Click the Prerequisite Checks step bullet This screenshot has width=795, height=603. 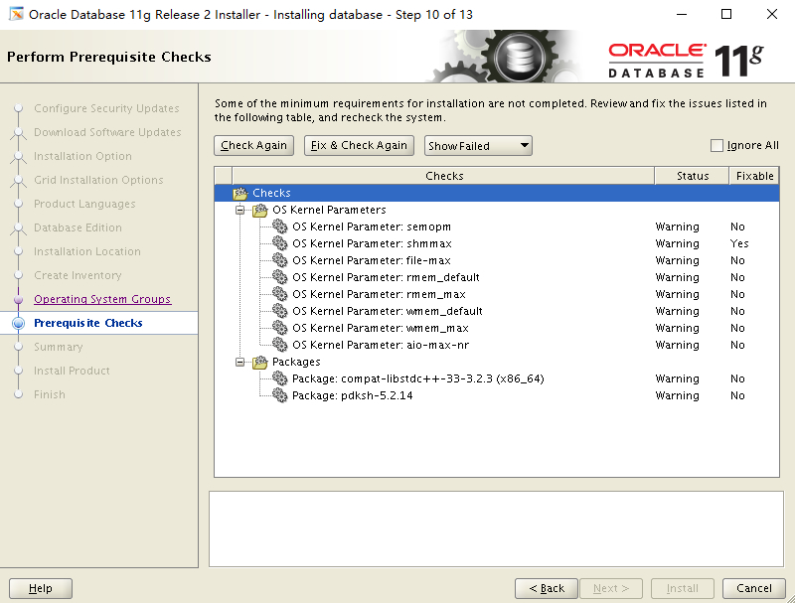click(18, 323)
